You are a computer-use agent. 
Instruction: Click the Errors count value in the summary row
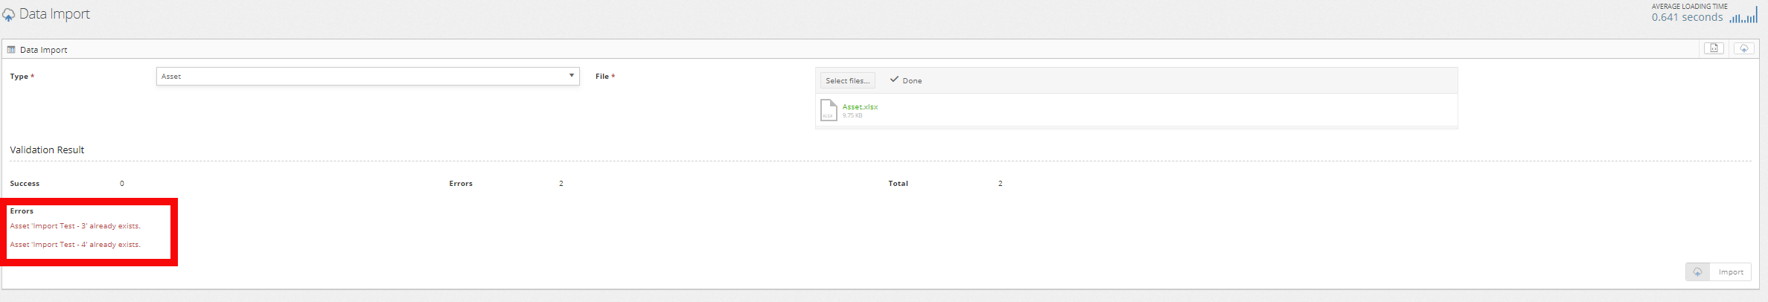(x=561, y=184)
